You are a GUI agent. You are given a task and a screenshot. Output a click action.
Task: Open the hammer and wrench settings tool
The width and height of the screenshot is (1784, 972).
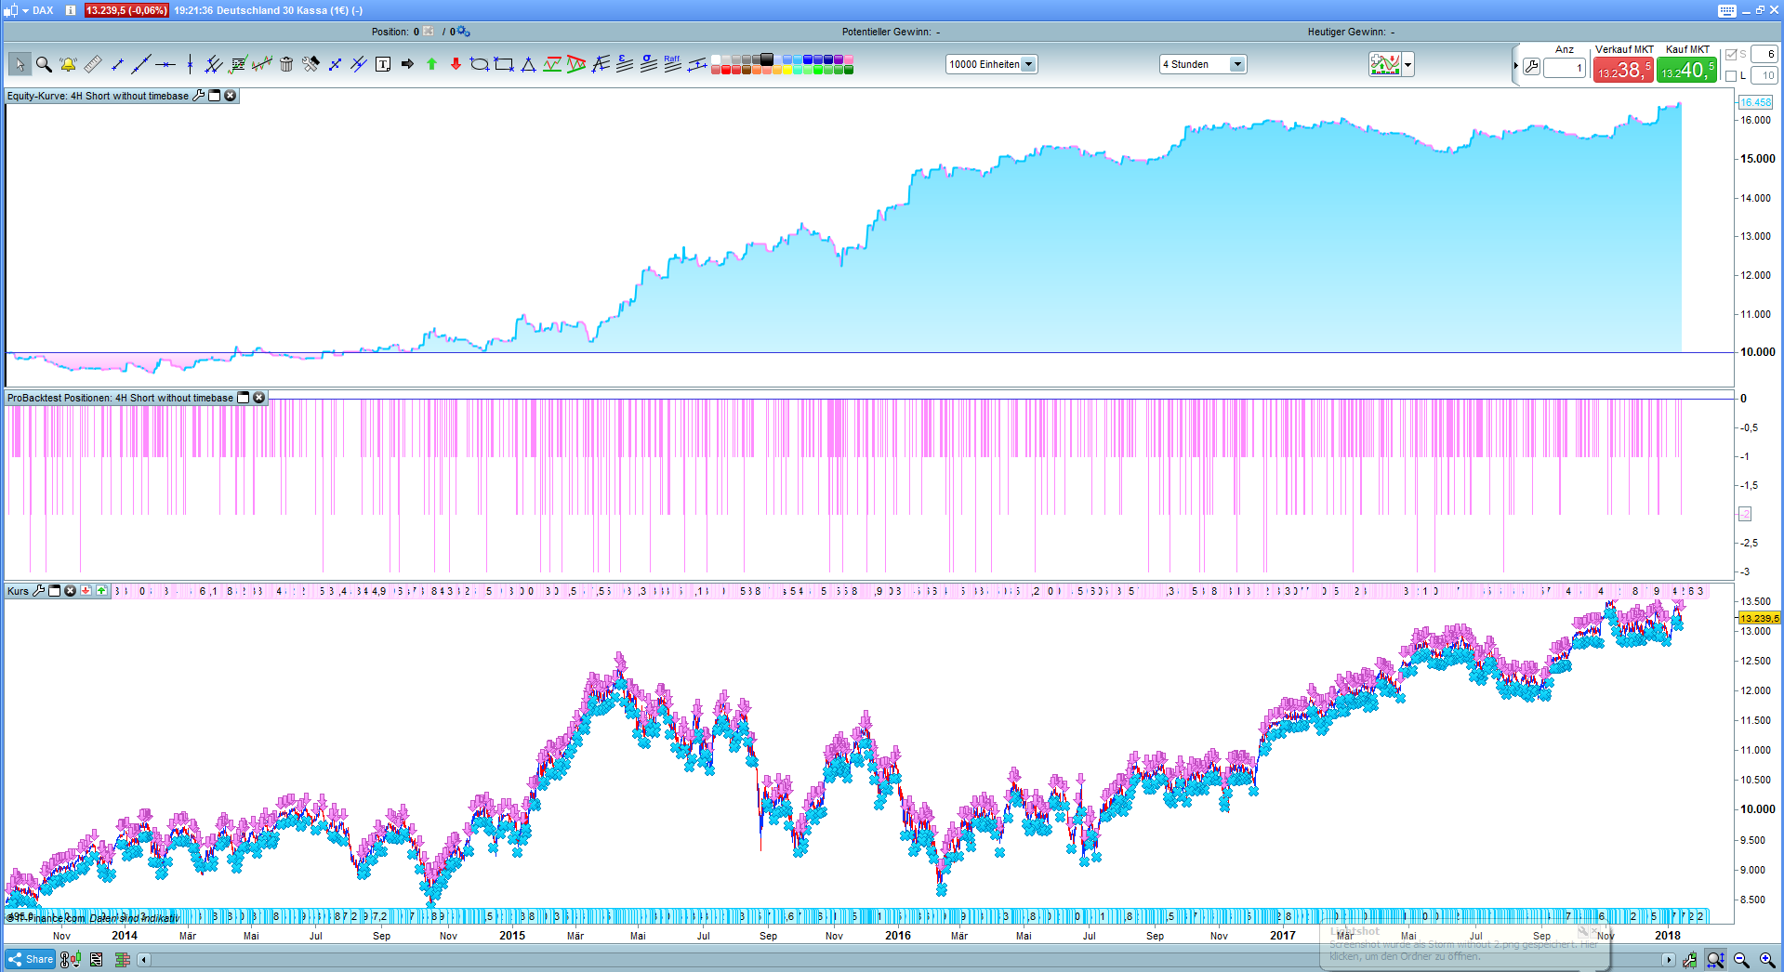311,64
